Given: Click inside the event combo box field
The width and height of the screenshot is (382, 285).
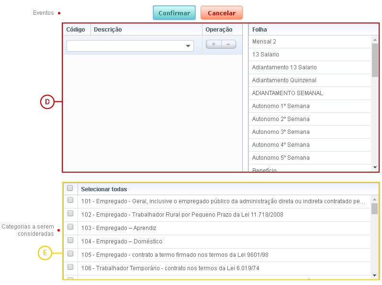Looking at the screenshot, I should 124,46.
